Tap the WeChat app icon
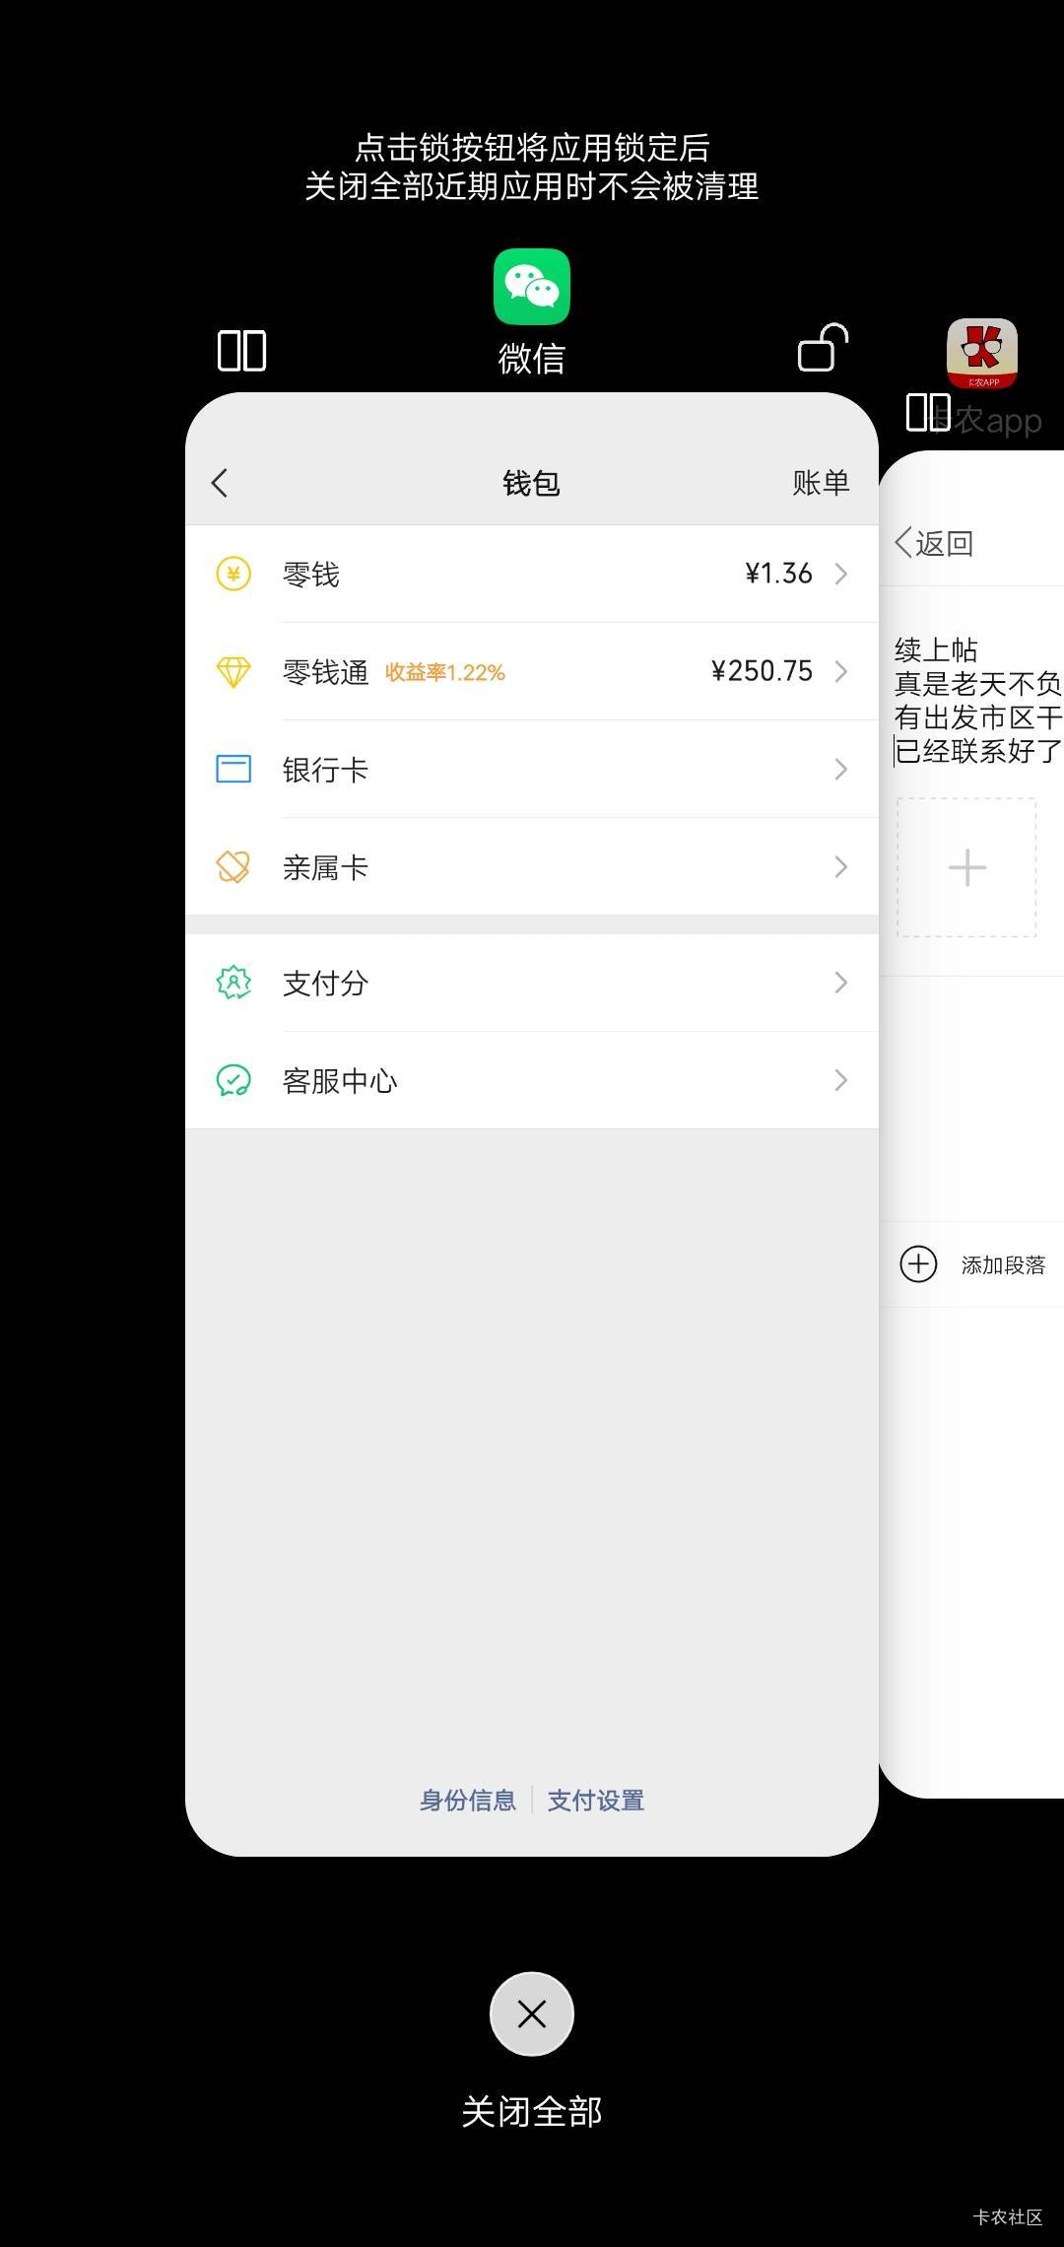Screen dimensions: 1064x2247 point(532,287)
